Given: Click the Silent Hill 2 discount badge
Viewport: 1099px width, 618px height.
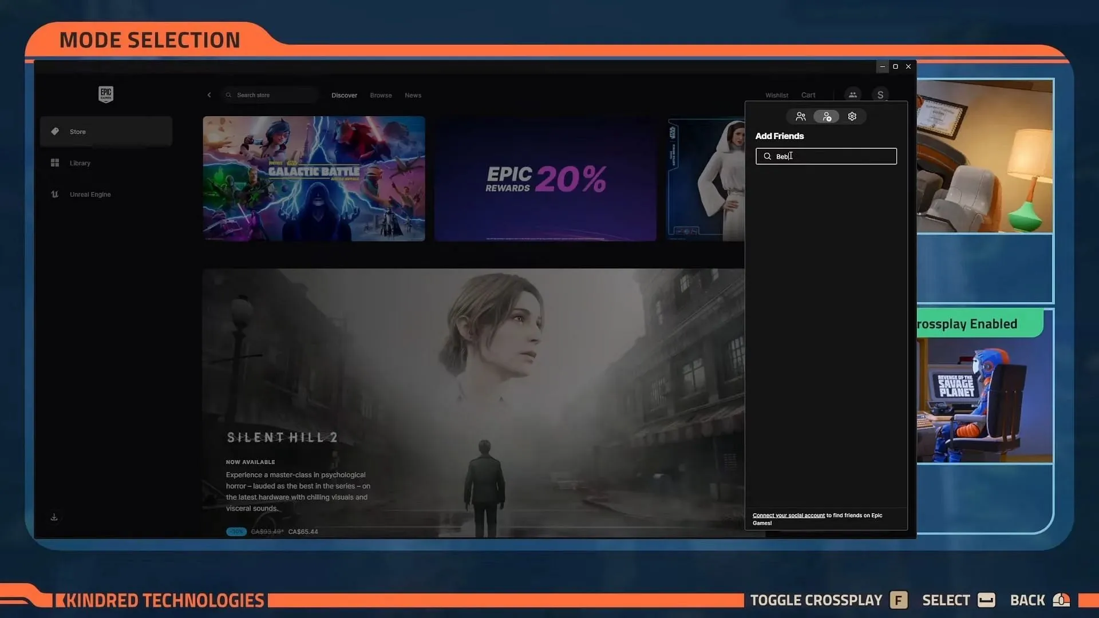Looking at the screenshot, I should 236,532.
